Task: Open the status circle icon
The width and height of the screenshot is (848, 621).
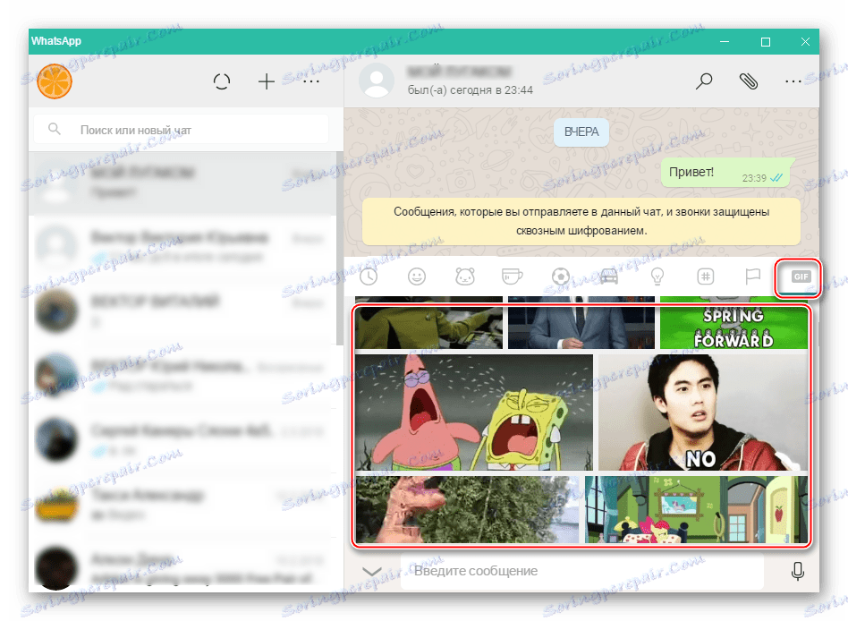Action: tap(222, 81)
